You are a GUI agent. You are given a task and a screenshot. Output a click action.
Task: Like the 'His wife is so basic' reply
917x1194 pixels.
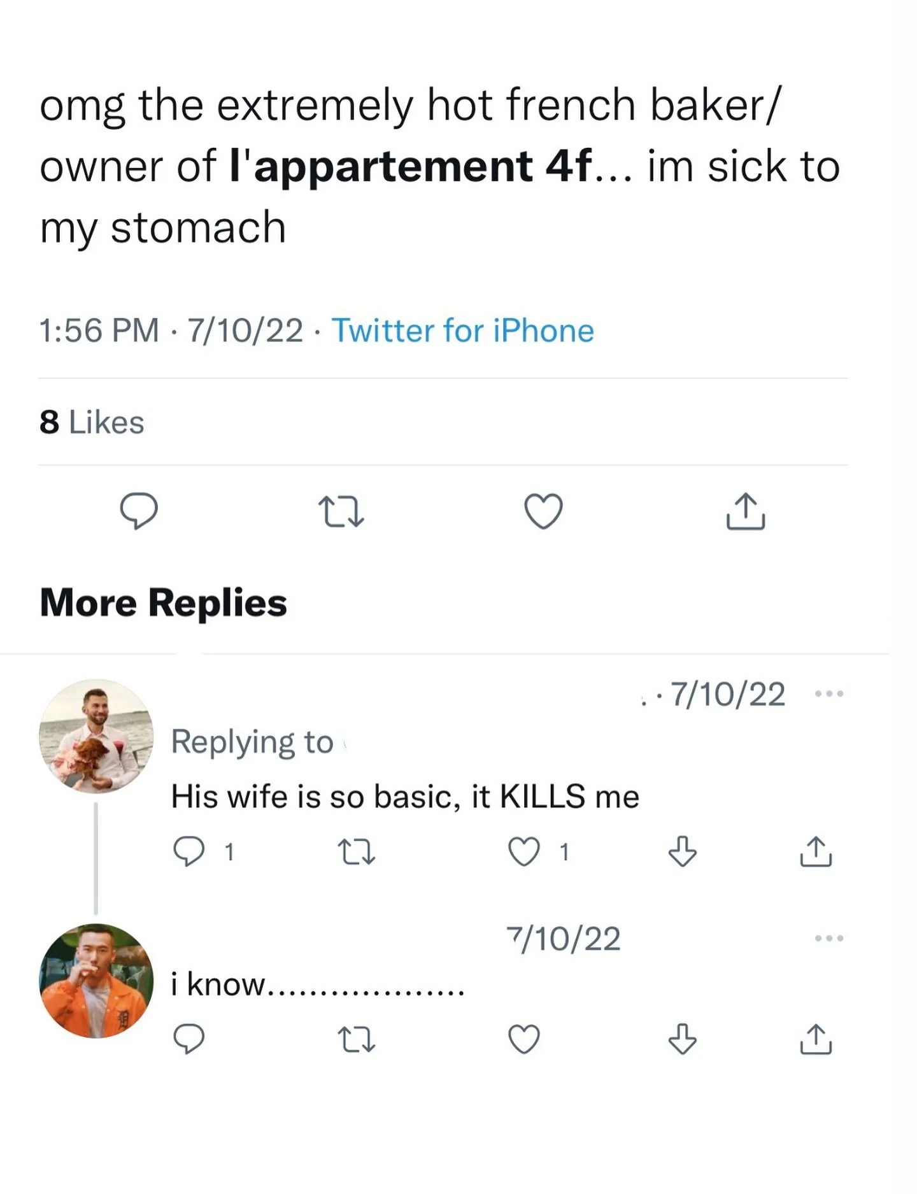524,852
